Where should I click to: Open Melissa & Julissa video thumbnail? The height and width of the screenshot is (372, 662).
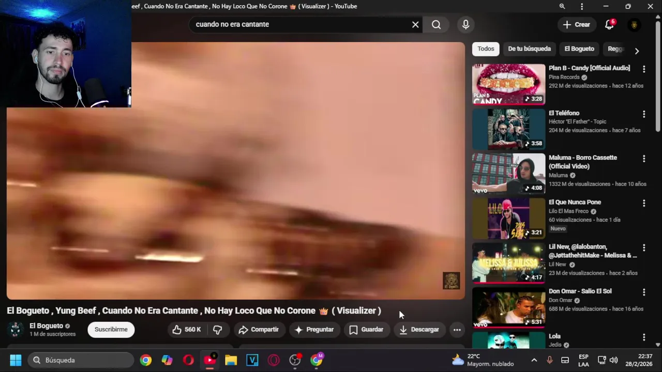pyautogui.click(x=508, y=262)
